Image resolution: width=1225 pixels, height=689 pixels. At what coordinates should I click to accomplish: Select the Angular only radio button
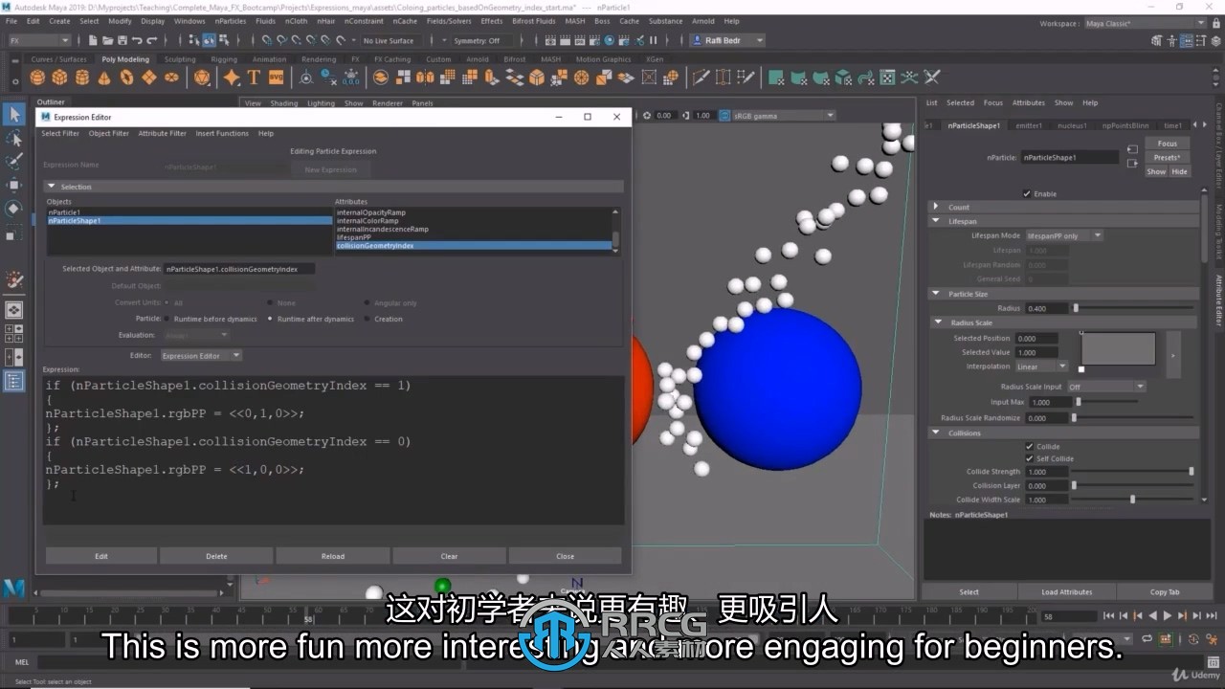367,302
